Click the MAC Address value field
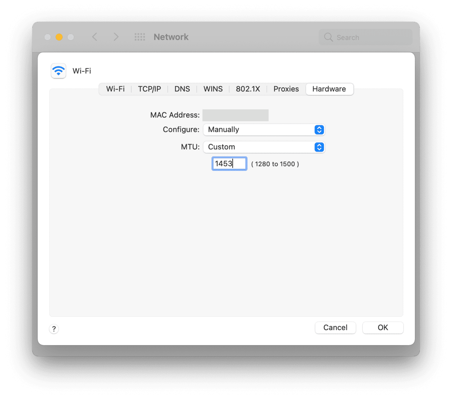452x399 pixels. (235, 115)
